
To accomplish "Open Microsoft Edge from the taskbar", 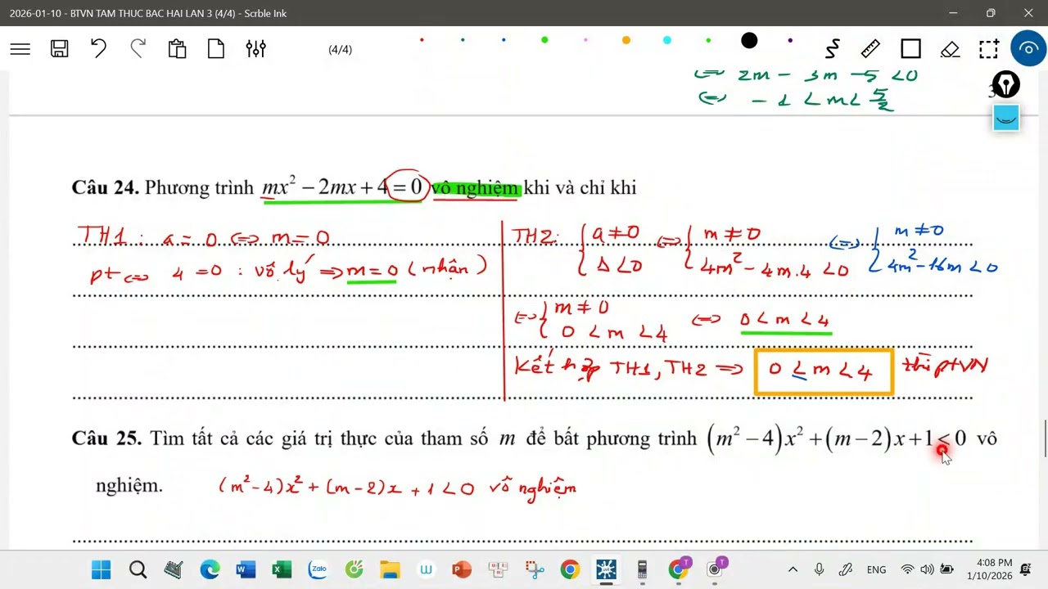I will click(210, 569).
